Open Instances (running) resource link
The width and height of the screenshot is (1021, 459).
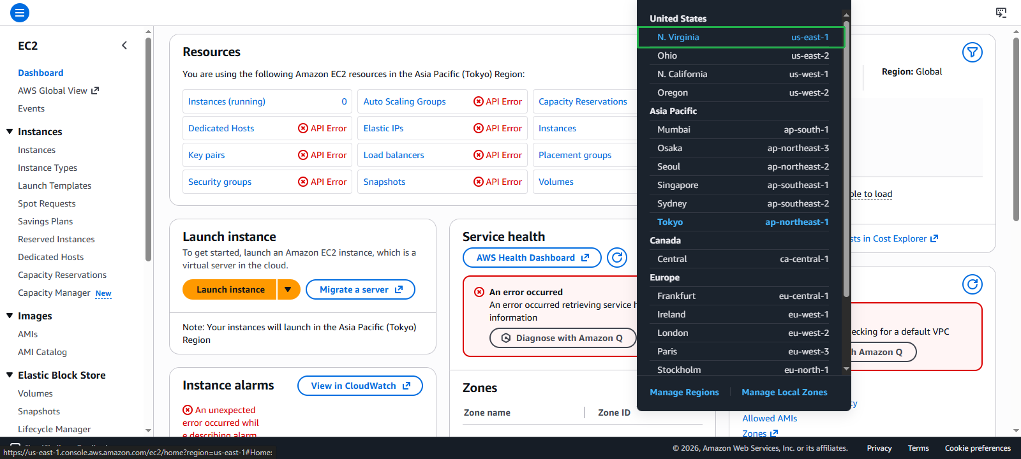point(227,101)
